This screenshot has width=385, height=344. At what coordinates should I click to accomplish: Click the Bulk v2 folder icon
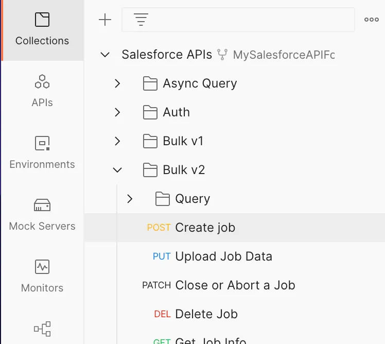click(x=150, y=170)
